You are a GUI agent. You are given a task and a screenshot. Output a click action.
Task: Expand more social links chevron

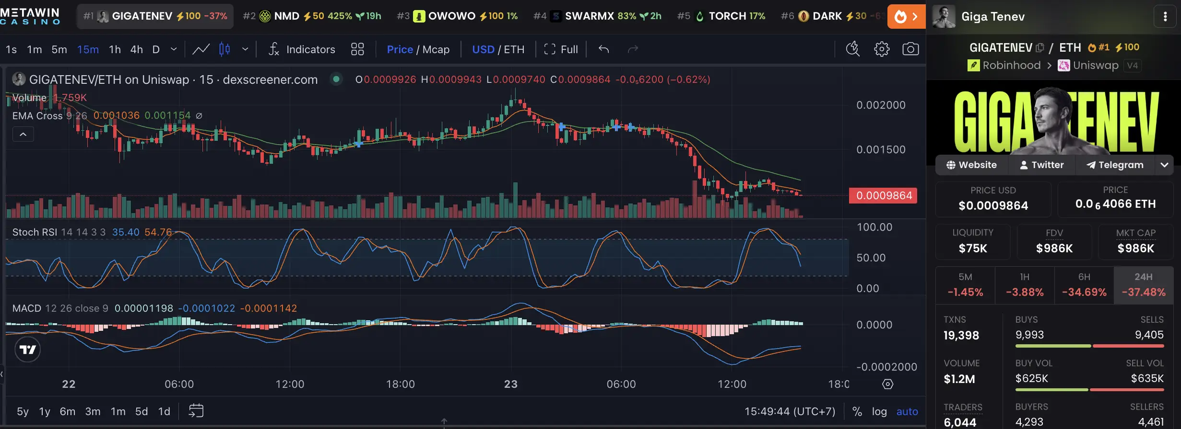(1164, 165)
